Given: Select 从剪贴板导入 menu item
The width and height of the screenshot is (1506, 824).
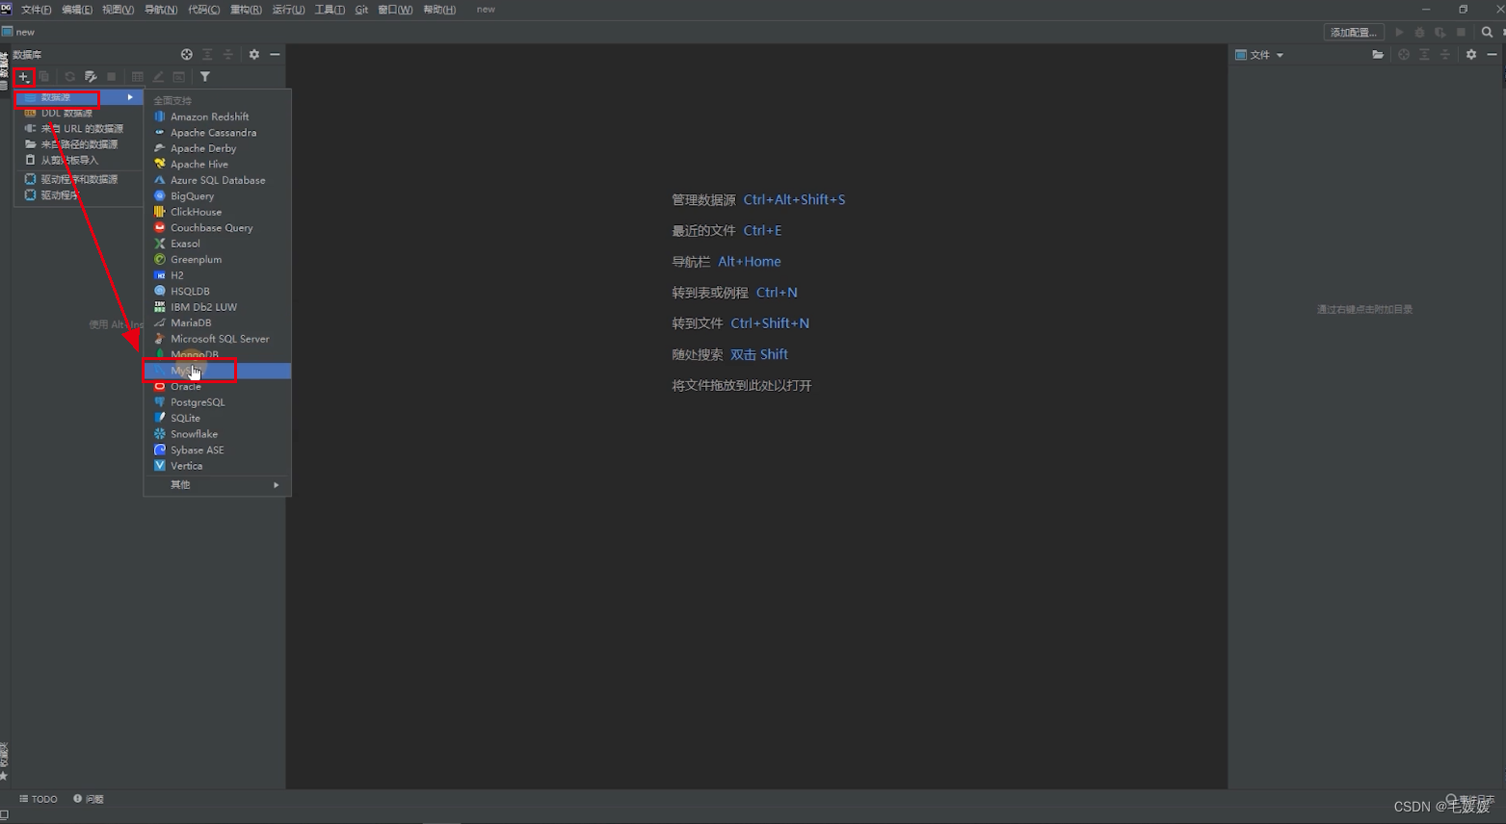Looking at the screenshot, I should click(78, 161).
